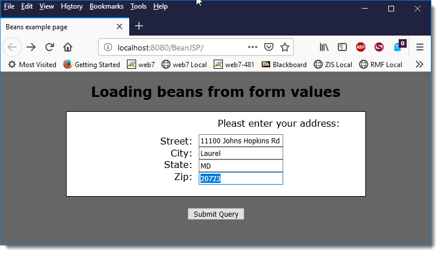The width and height of the screenshot is (440, 254).
Task: Open the RMF Local bookmark
Action: (x=380, y=65)
